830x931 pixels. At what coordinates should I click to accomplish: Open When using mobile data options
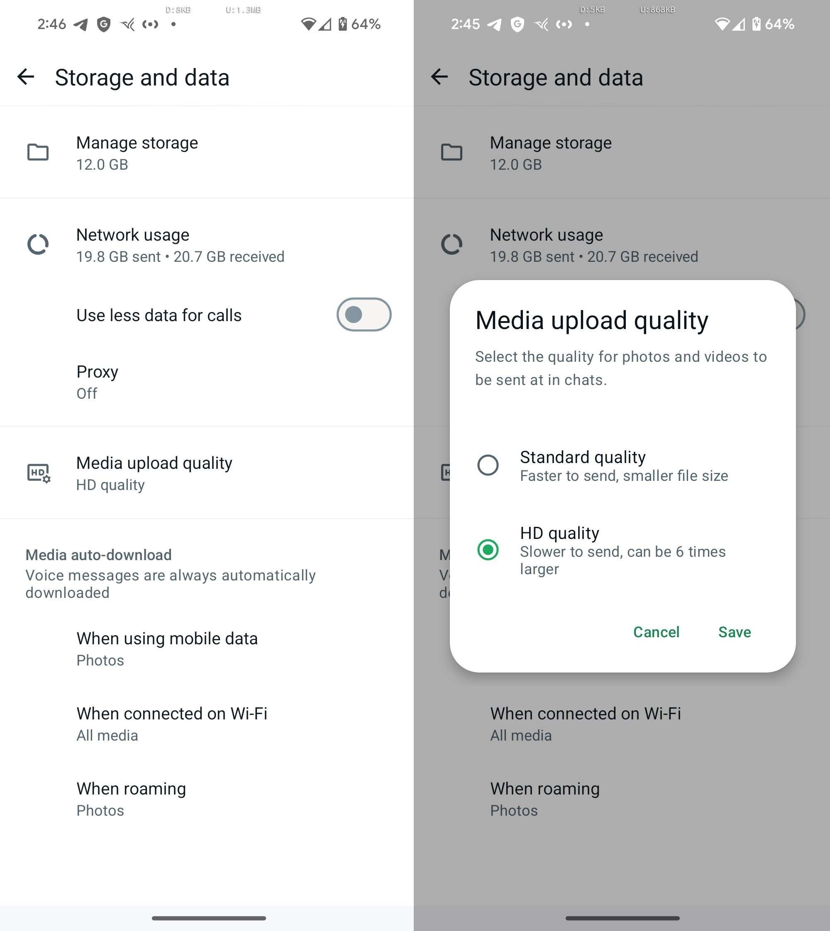pyautogui.click(x=207, y=649)
